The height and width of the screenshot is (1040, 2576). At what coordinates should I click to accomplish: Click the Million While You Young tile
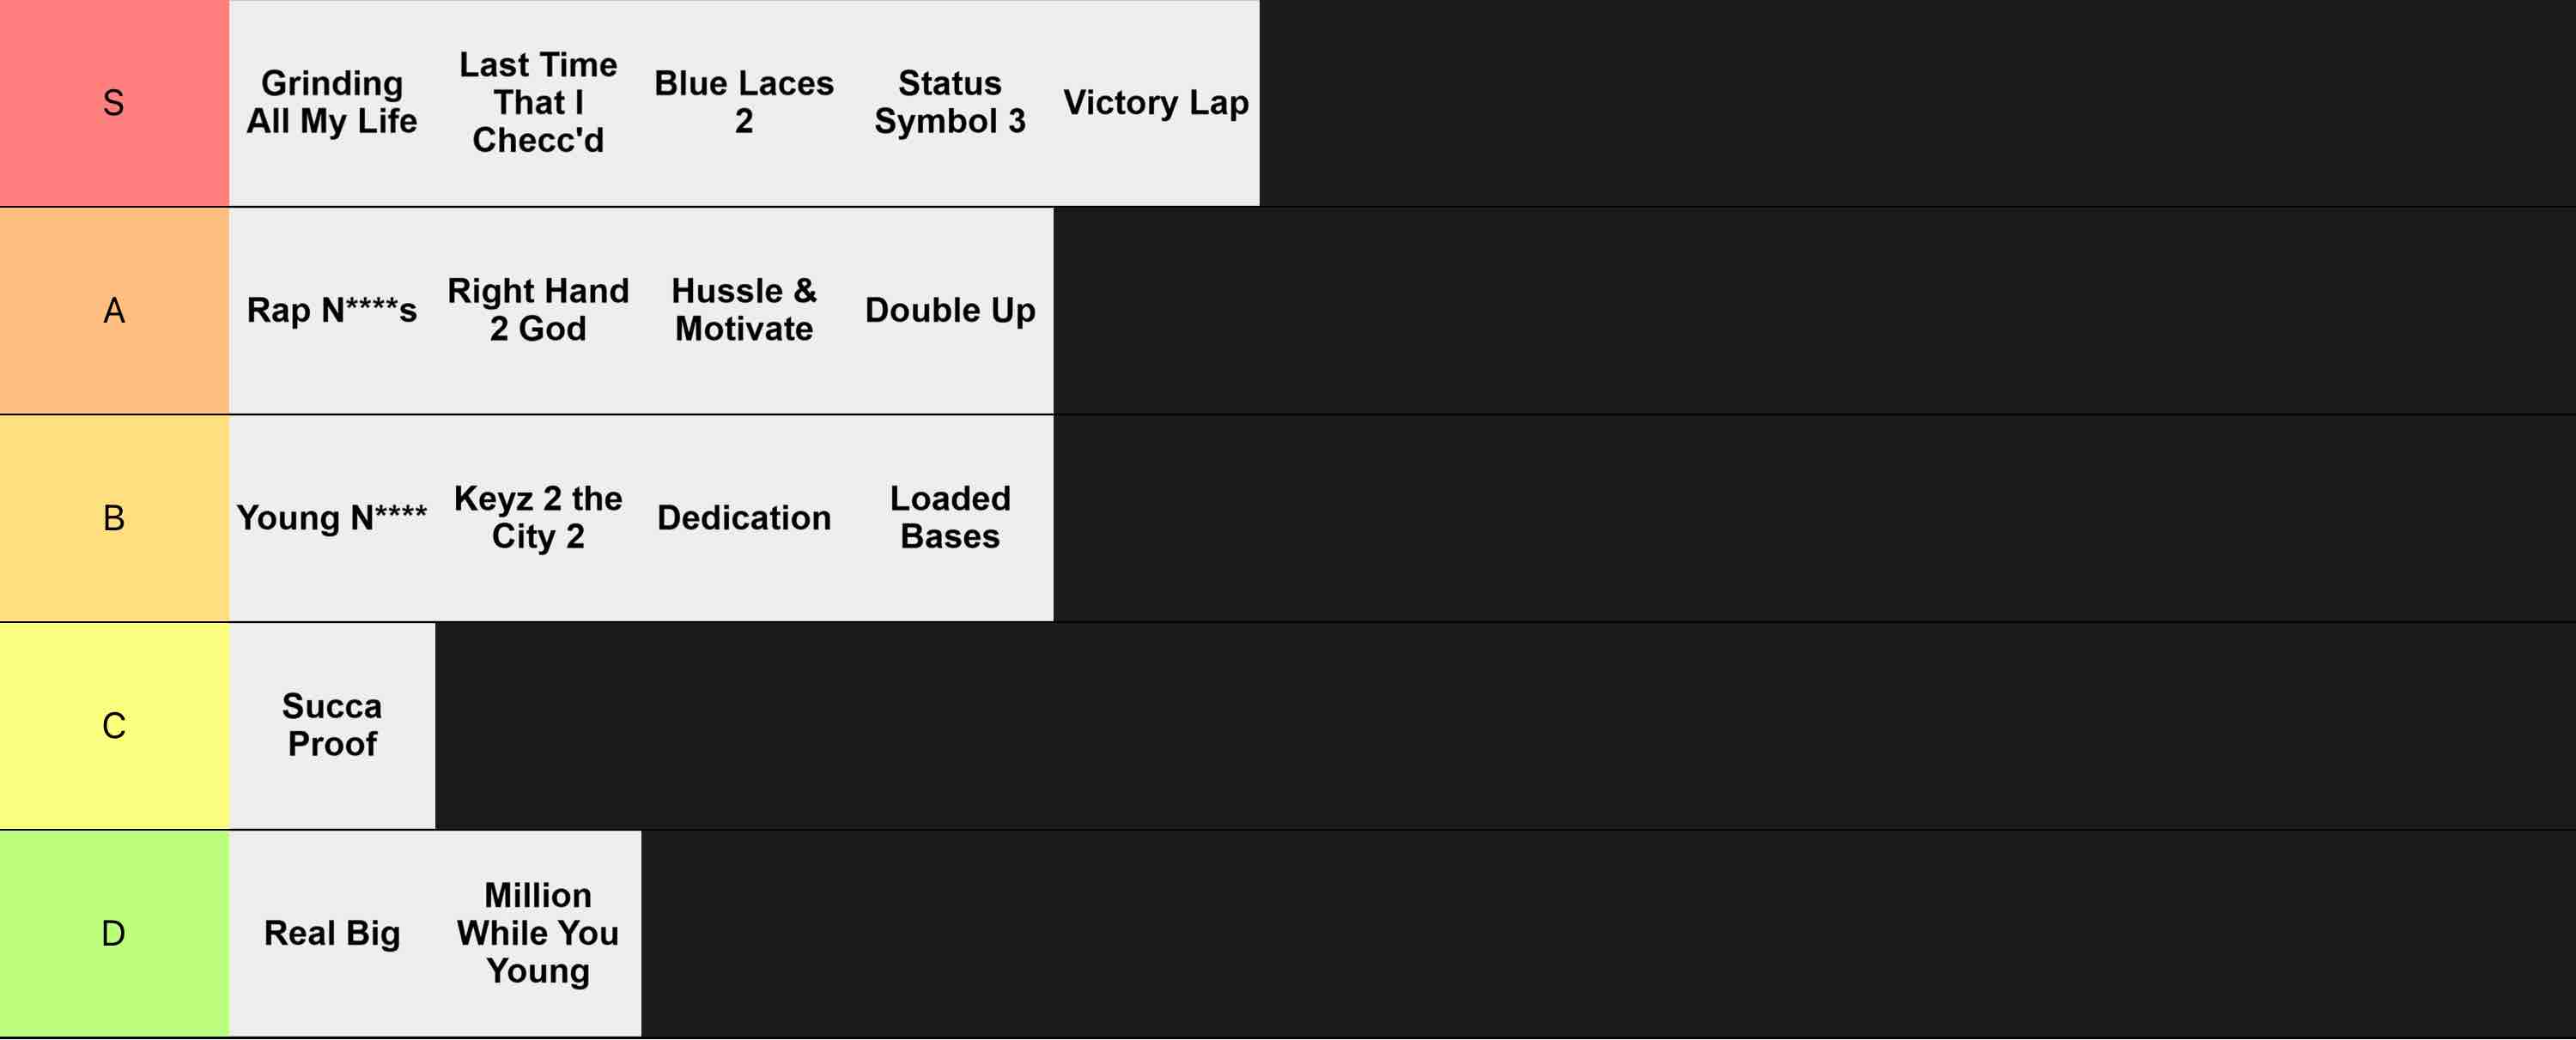(x=538, y=934)
